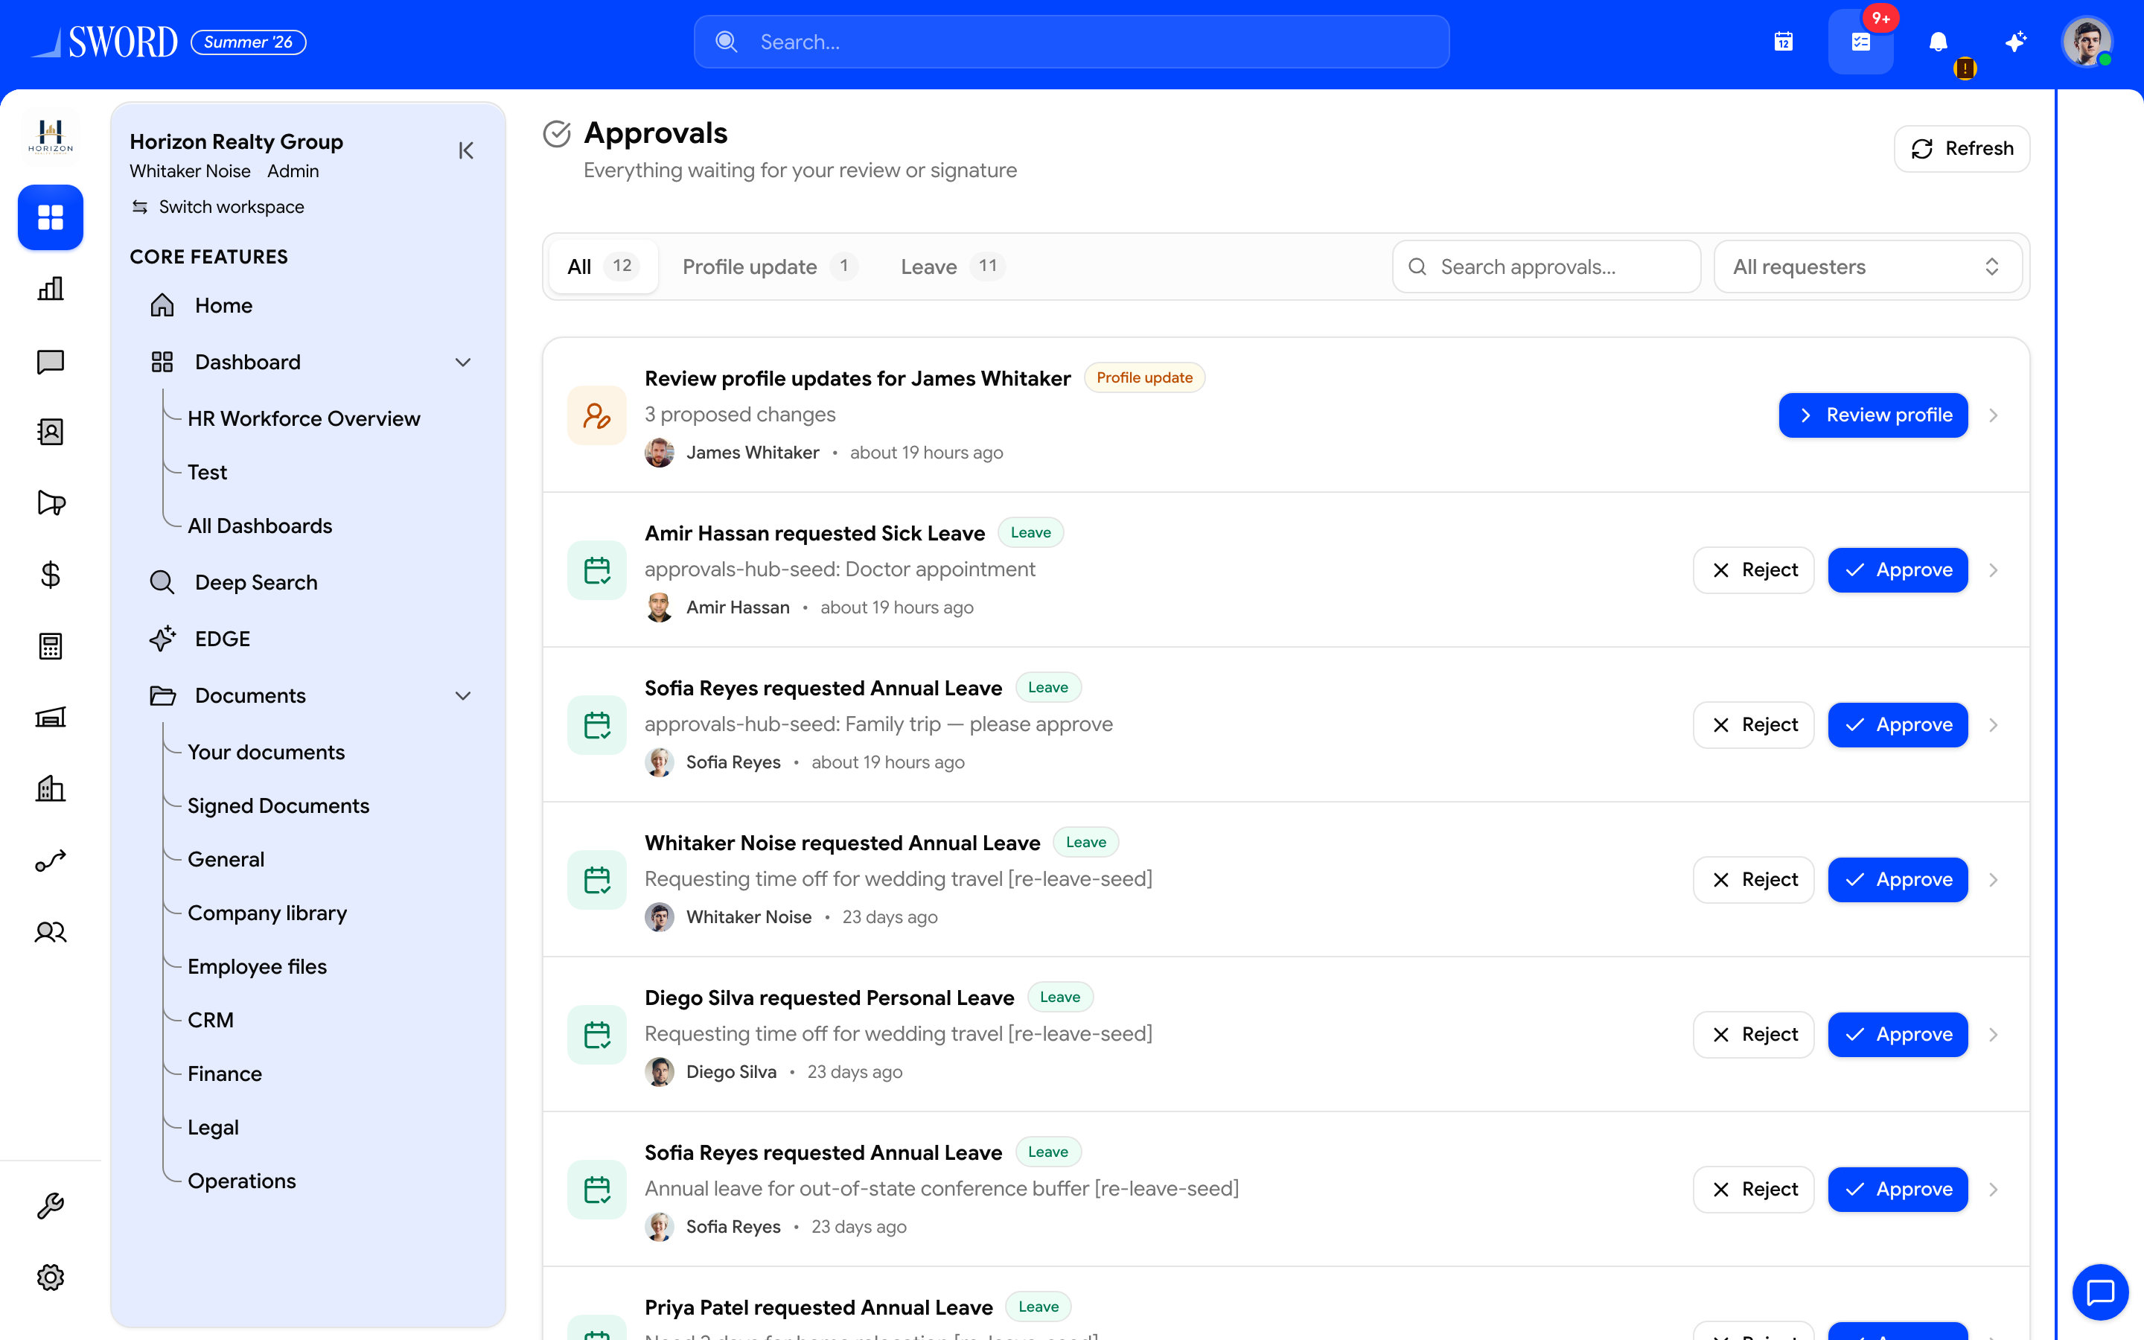Open the people team rail icon
The height and width of the screenshot is (1340, 2144).
pos(51,932)
